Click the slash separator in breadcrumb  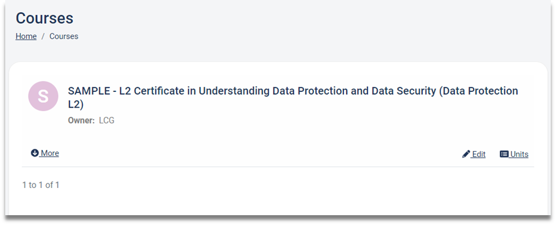point(43,36)
